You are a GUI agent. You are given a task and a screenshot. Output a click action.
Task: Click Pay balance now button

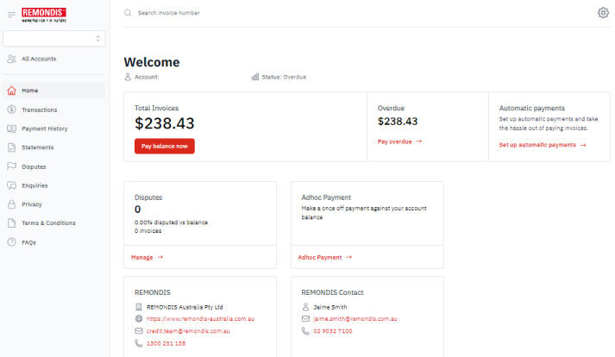(x=165, y=147)
